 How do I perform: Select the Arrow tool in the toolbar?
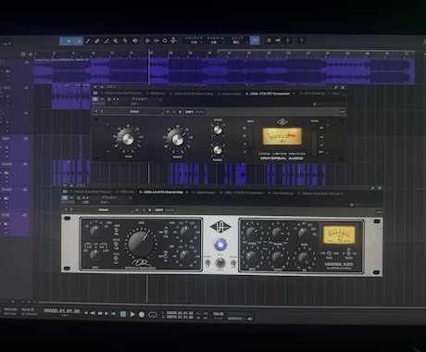tap(69, 41)
